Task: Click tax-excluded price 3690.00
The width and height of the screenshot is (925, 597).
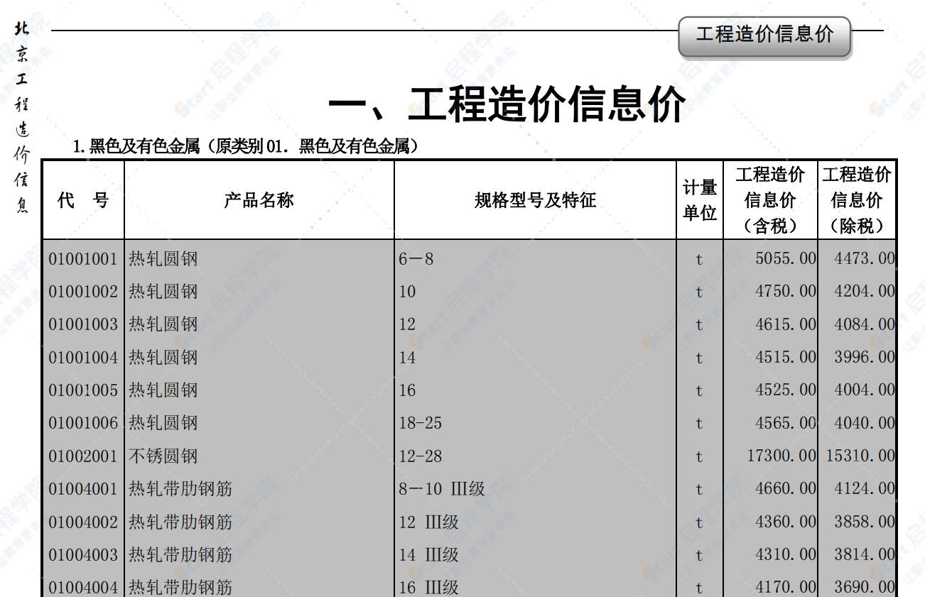Action: (865, 587)
